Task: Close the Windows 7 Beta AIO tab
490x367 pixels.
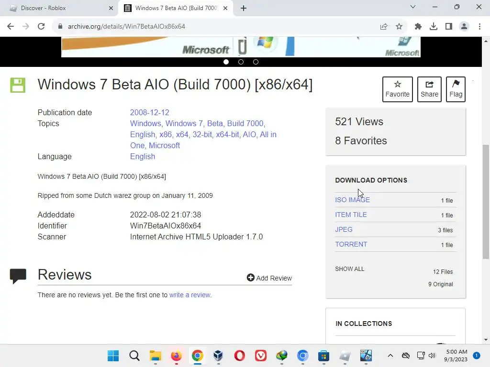Action: pos(225,8)
